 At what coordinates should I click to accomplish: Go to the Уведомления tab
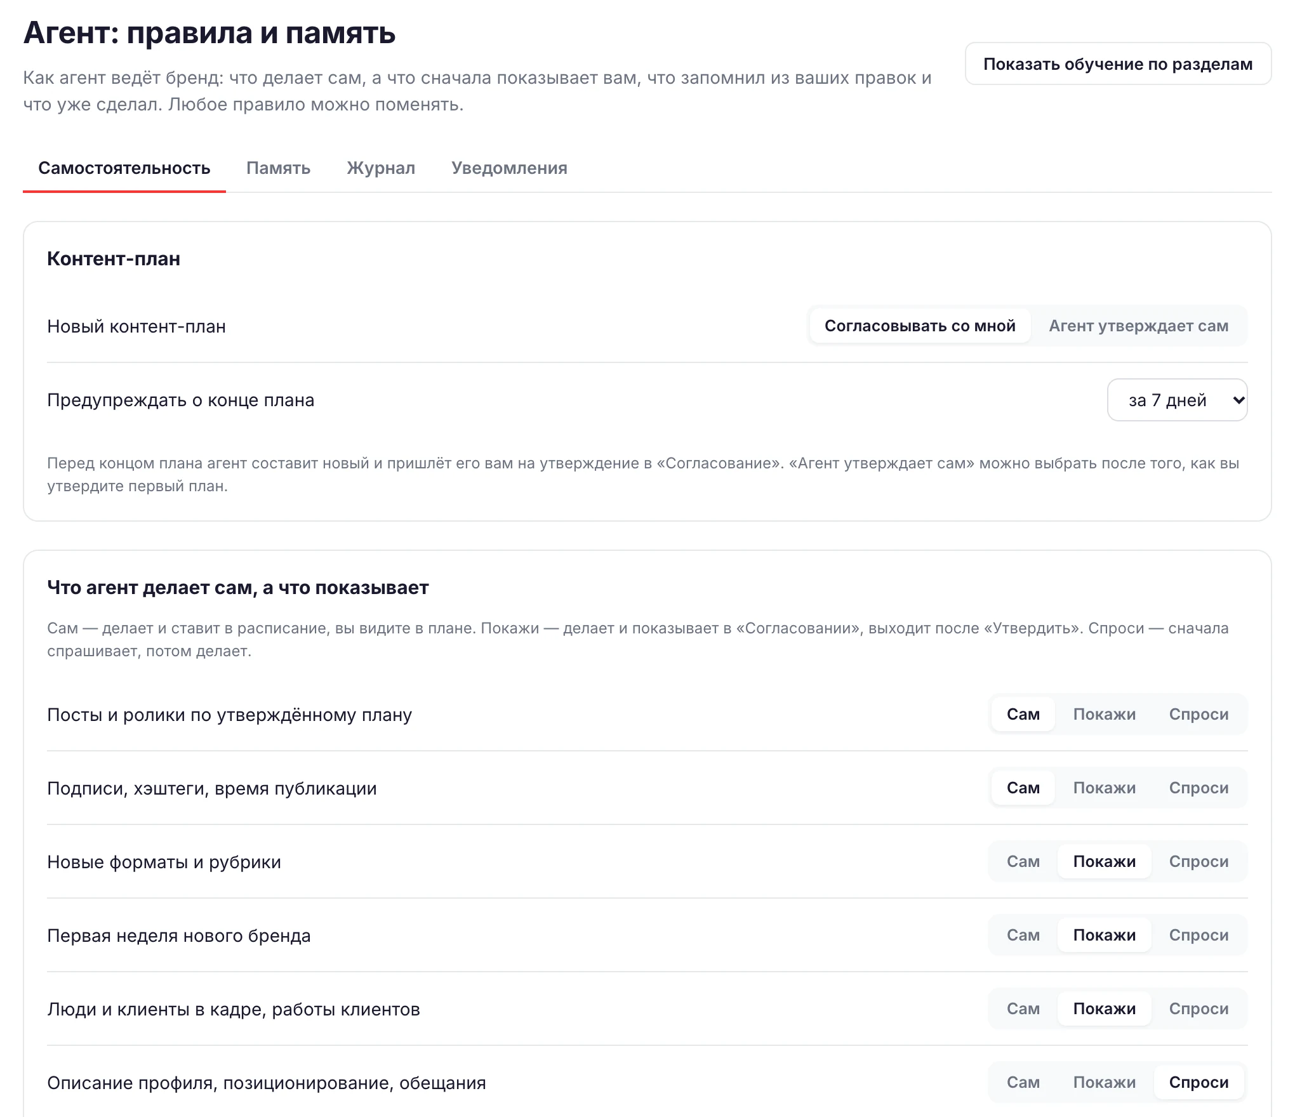tap(509, 168)
